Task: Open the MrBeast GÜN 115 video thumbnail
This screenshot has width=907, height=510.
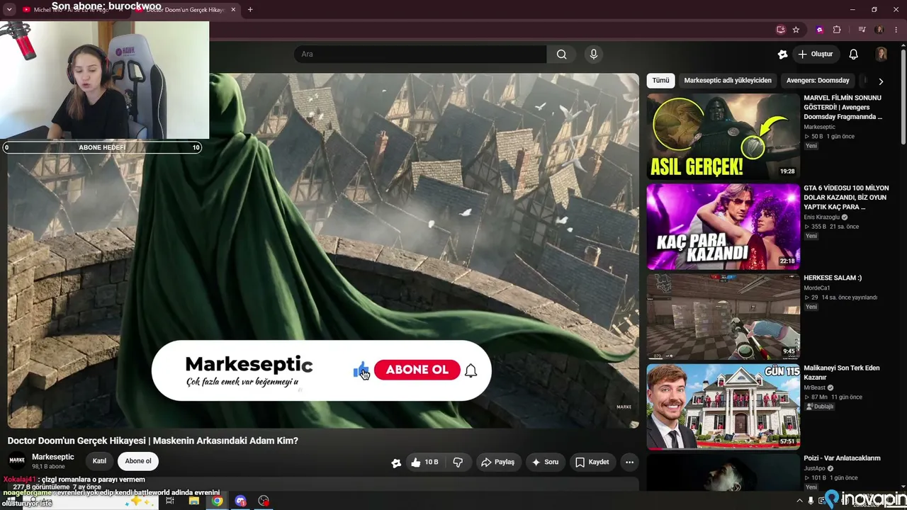Action: point(723,407)
